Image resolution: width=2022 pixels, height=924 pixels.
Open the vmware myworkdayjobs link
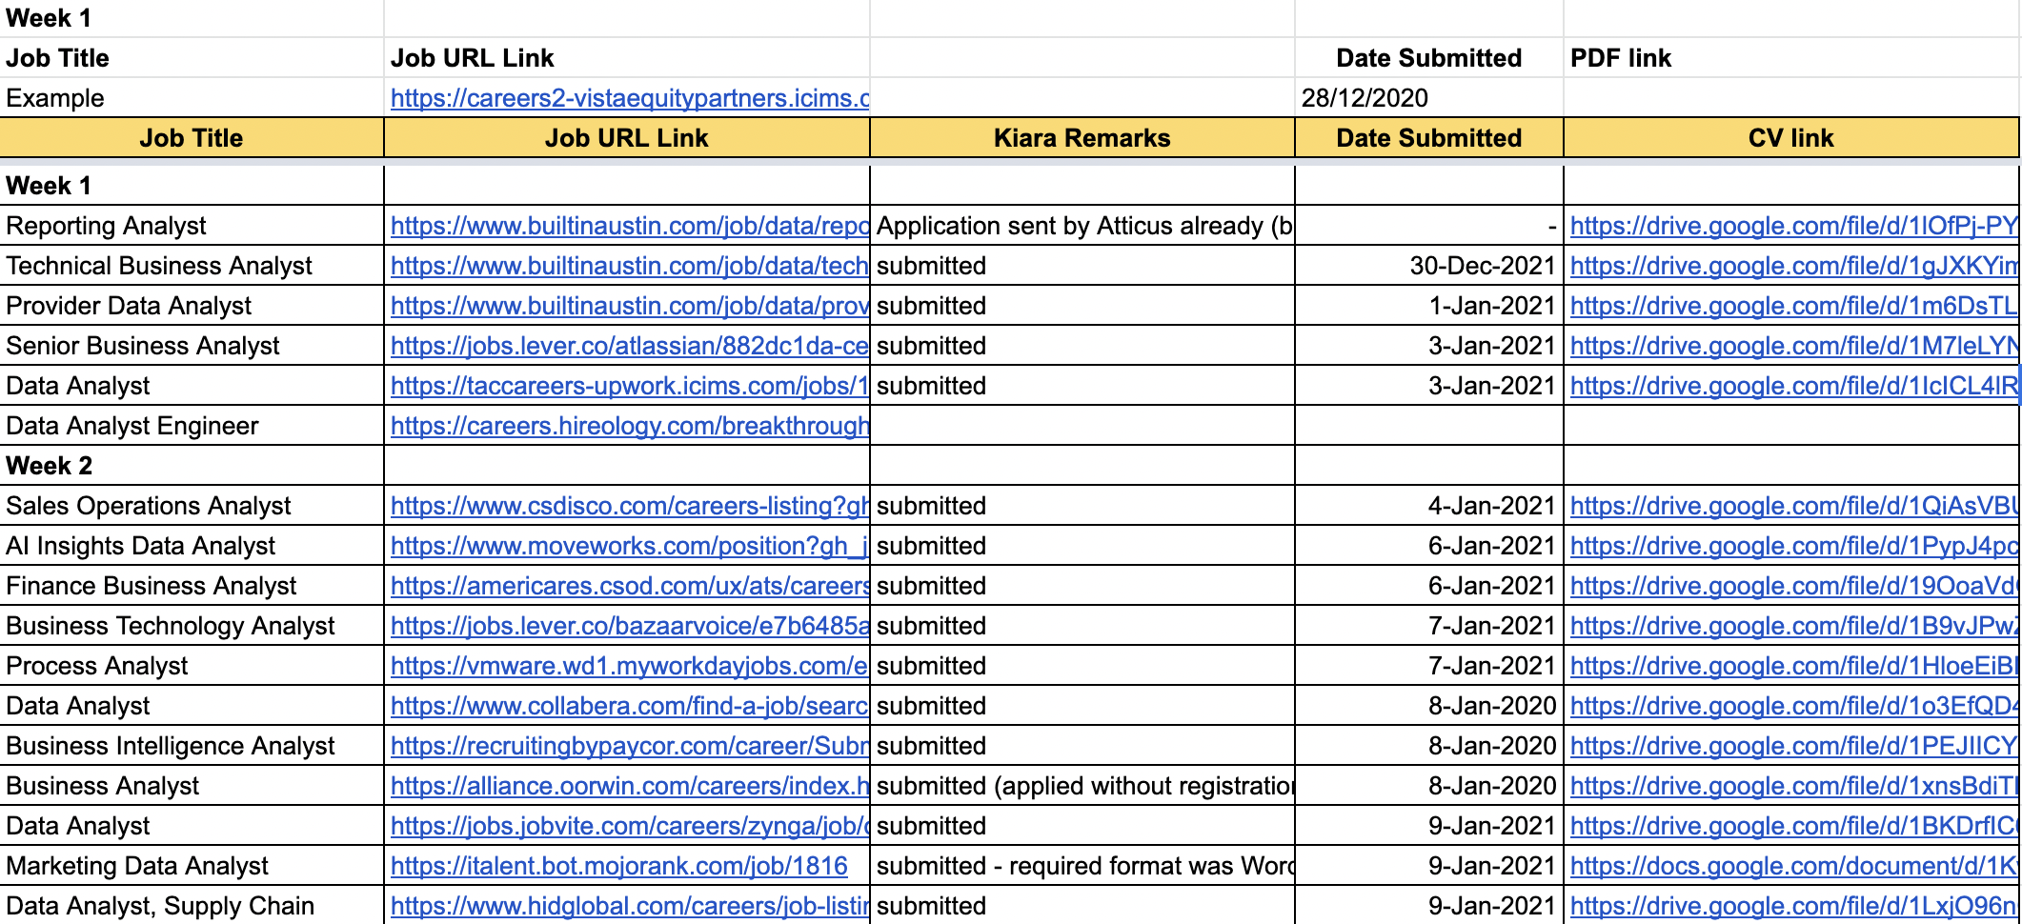629,666
